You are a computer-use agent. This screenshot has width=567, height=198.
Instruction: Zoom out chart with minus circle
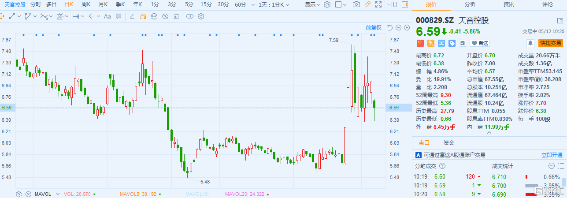(x=398, y=28)
